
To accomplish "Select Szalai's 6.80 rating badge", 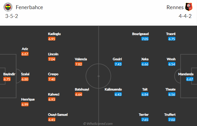I will coord(25,79).
